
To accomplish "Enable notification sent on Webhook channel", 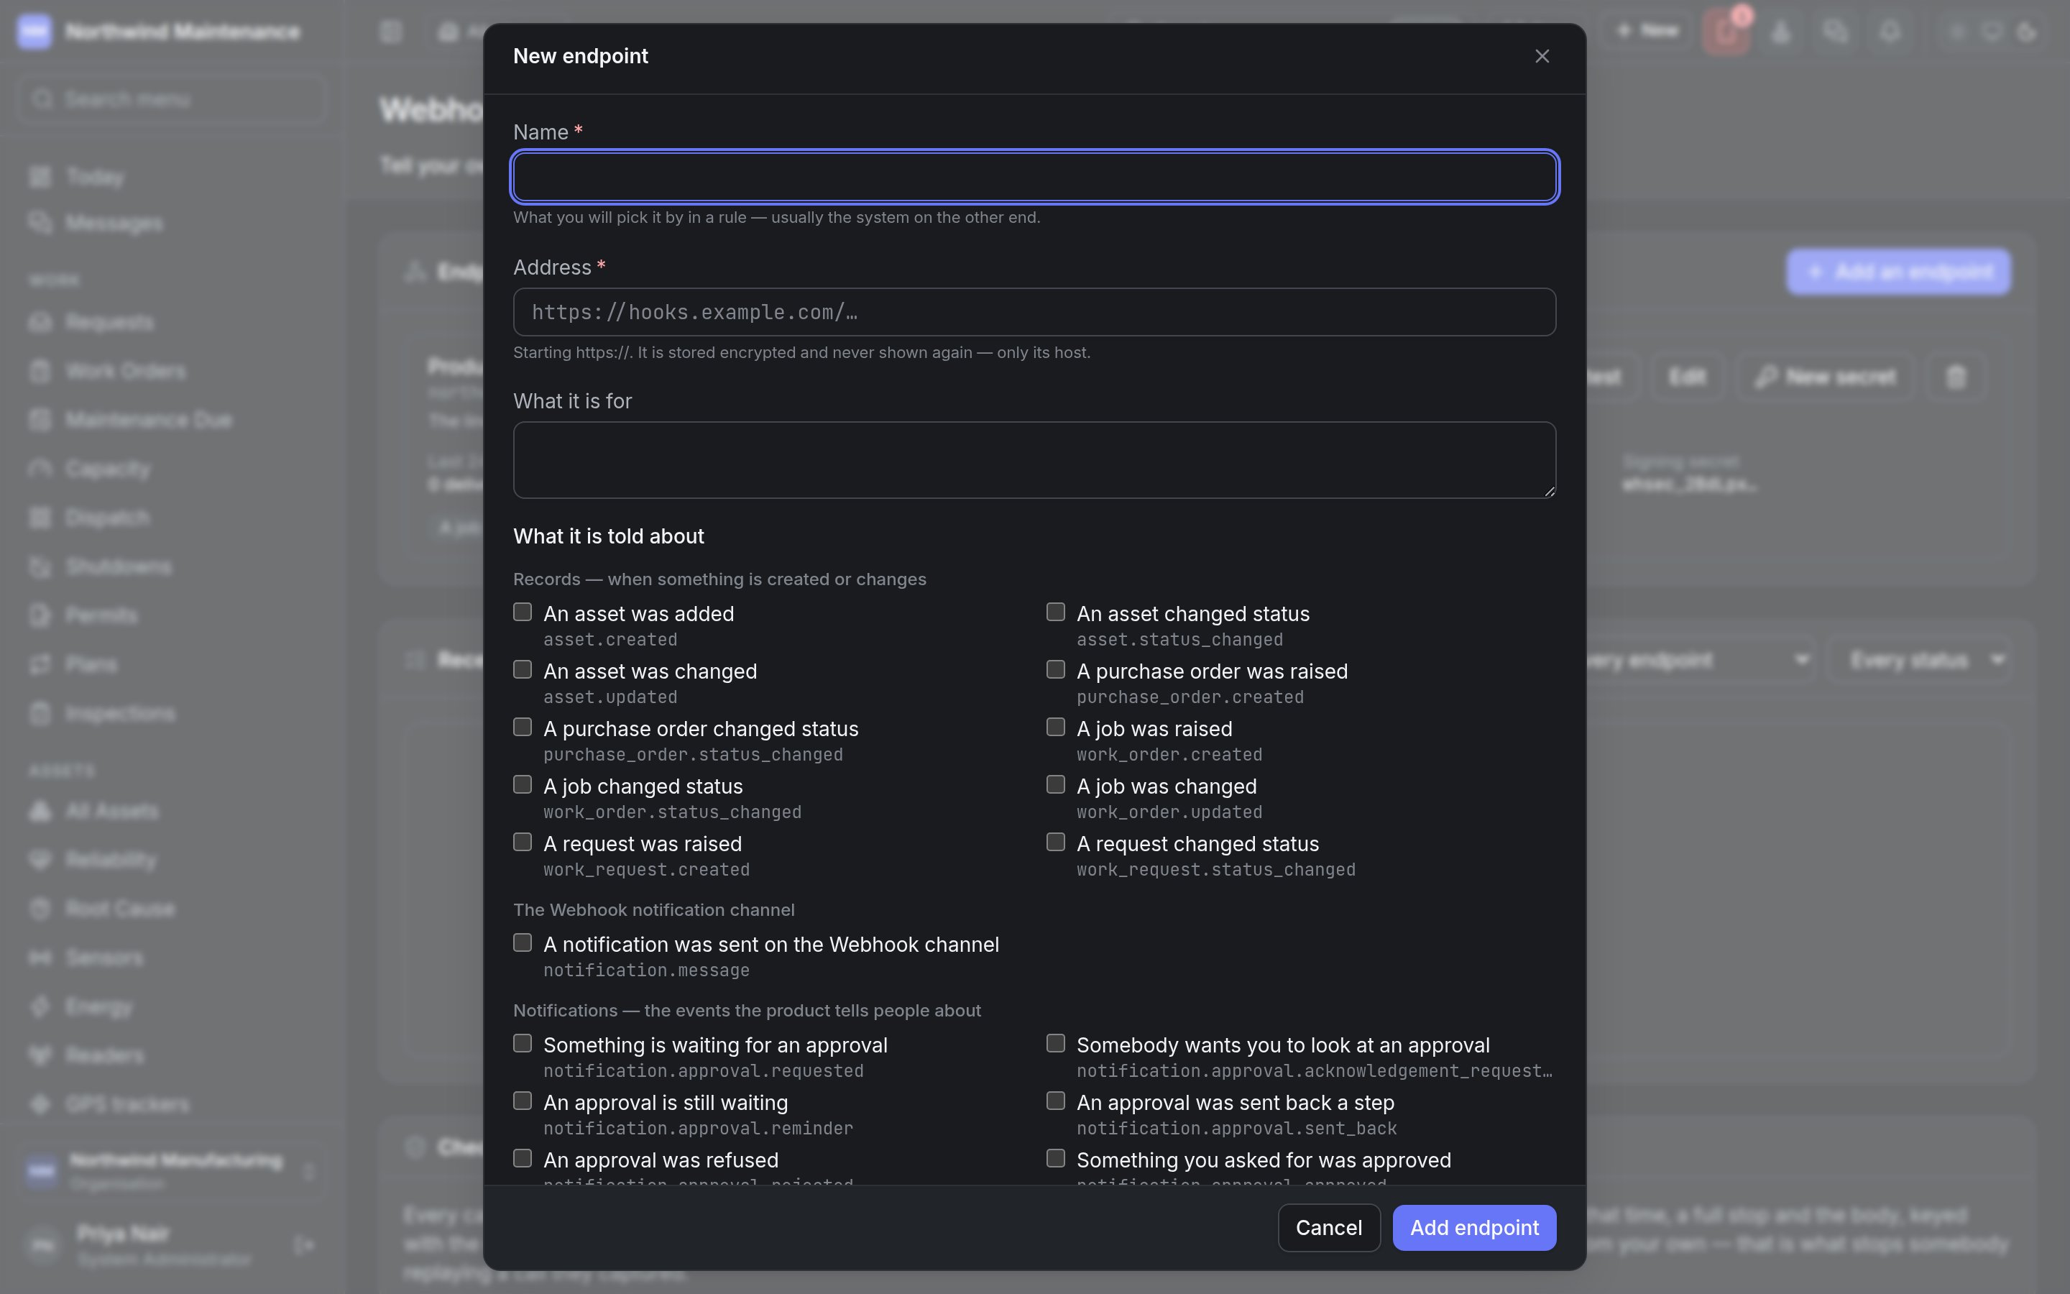I will tap(523, 942).
